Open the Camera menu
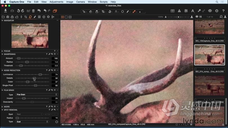228x128 pixels. click(81, 2)
